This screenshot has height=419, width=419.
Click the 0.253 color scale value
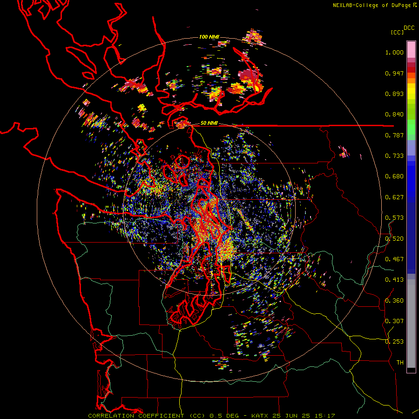394,342
